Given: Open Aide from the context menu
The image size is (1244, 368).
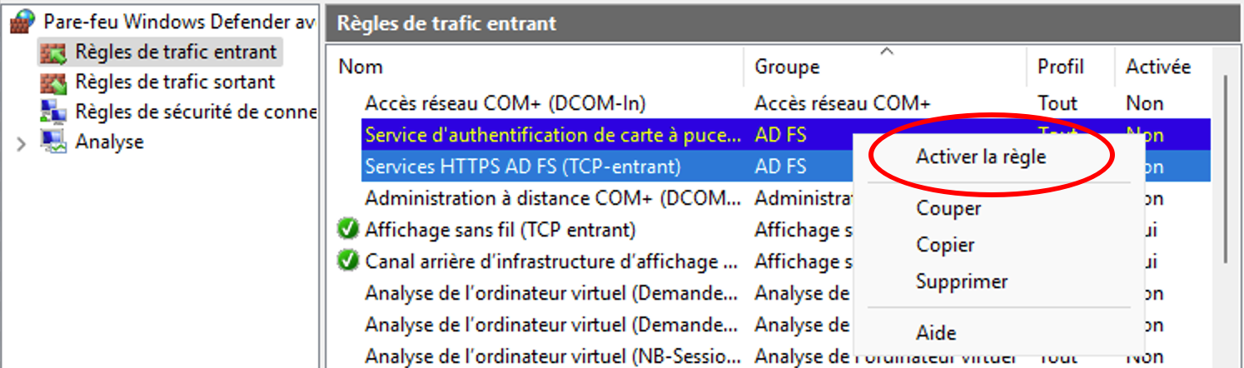Looking at the screenshot, I should click(x=936, y=333).
